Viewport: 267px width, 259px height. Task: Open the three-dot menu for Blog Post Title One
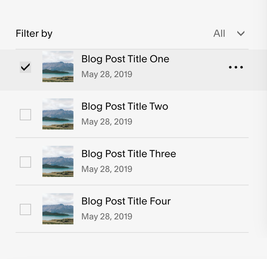tap(236, 67)
